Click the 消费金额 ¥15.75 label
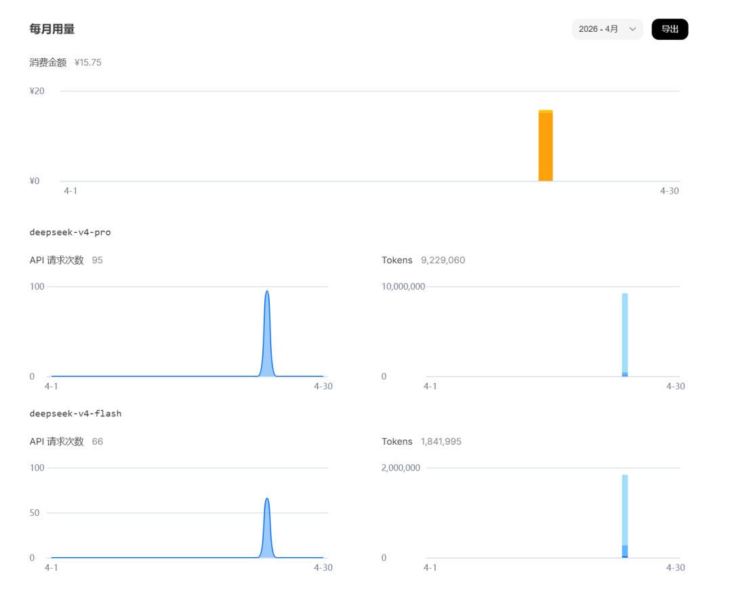The image size is (732, 589). [x=65, y=62]
